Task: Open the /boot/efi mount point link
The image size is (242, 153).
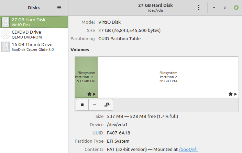Action: (x=188, y=149)
